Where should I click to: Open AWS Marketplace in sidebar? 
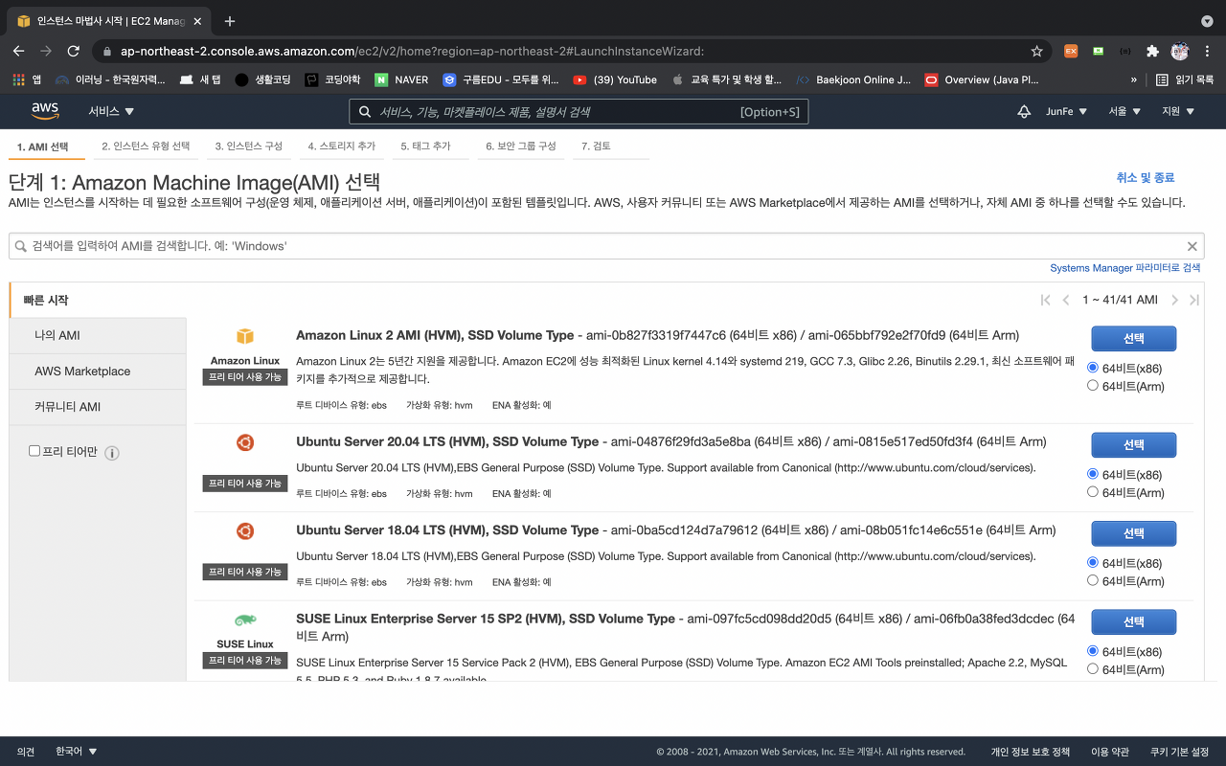coord(98,371)
